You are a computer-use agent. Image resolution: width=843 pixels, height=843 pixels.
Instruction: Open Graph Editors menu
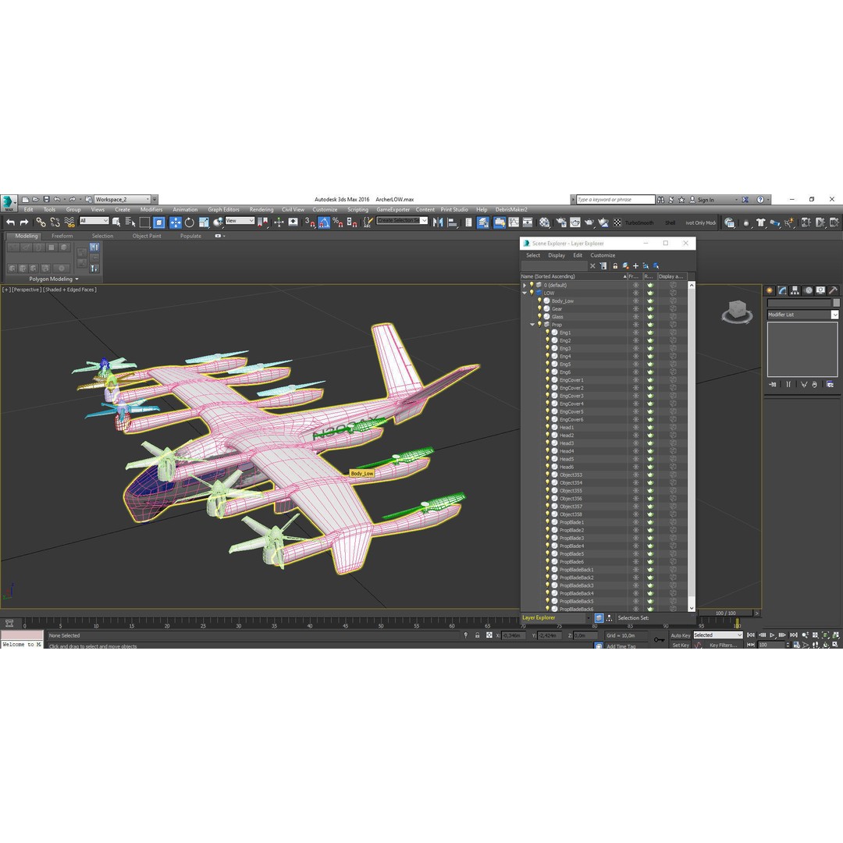coord(224,210)
